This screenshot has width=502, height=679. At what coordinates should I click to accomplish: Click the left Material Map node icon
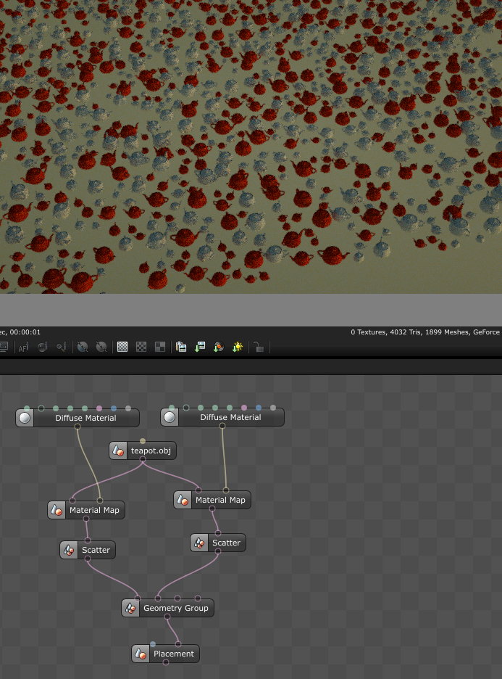tap(57, 510)
